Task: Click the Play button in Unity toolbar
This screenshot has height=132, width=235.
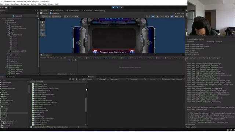Action: coord(113,7)
